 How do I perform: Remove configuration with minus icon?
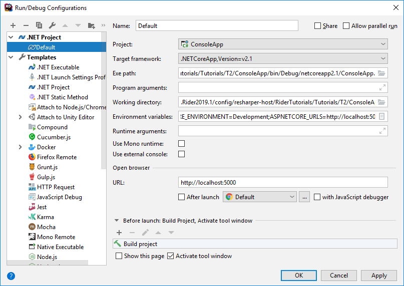[26, 25]
